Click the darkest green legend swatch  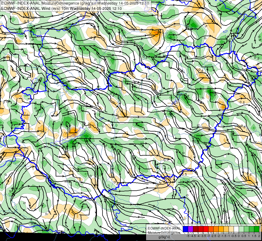[x=257, y=229]
